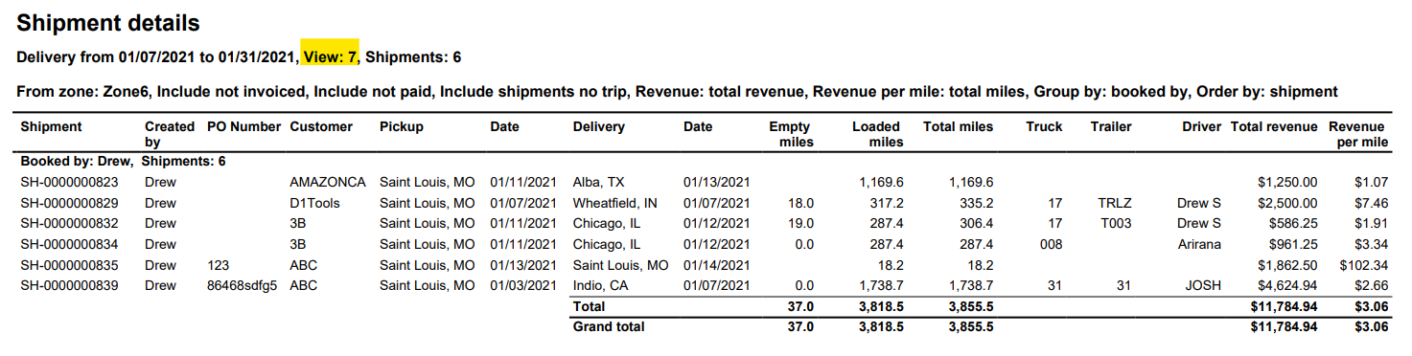Open shipment SH-0000000835

coord(69,265)
